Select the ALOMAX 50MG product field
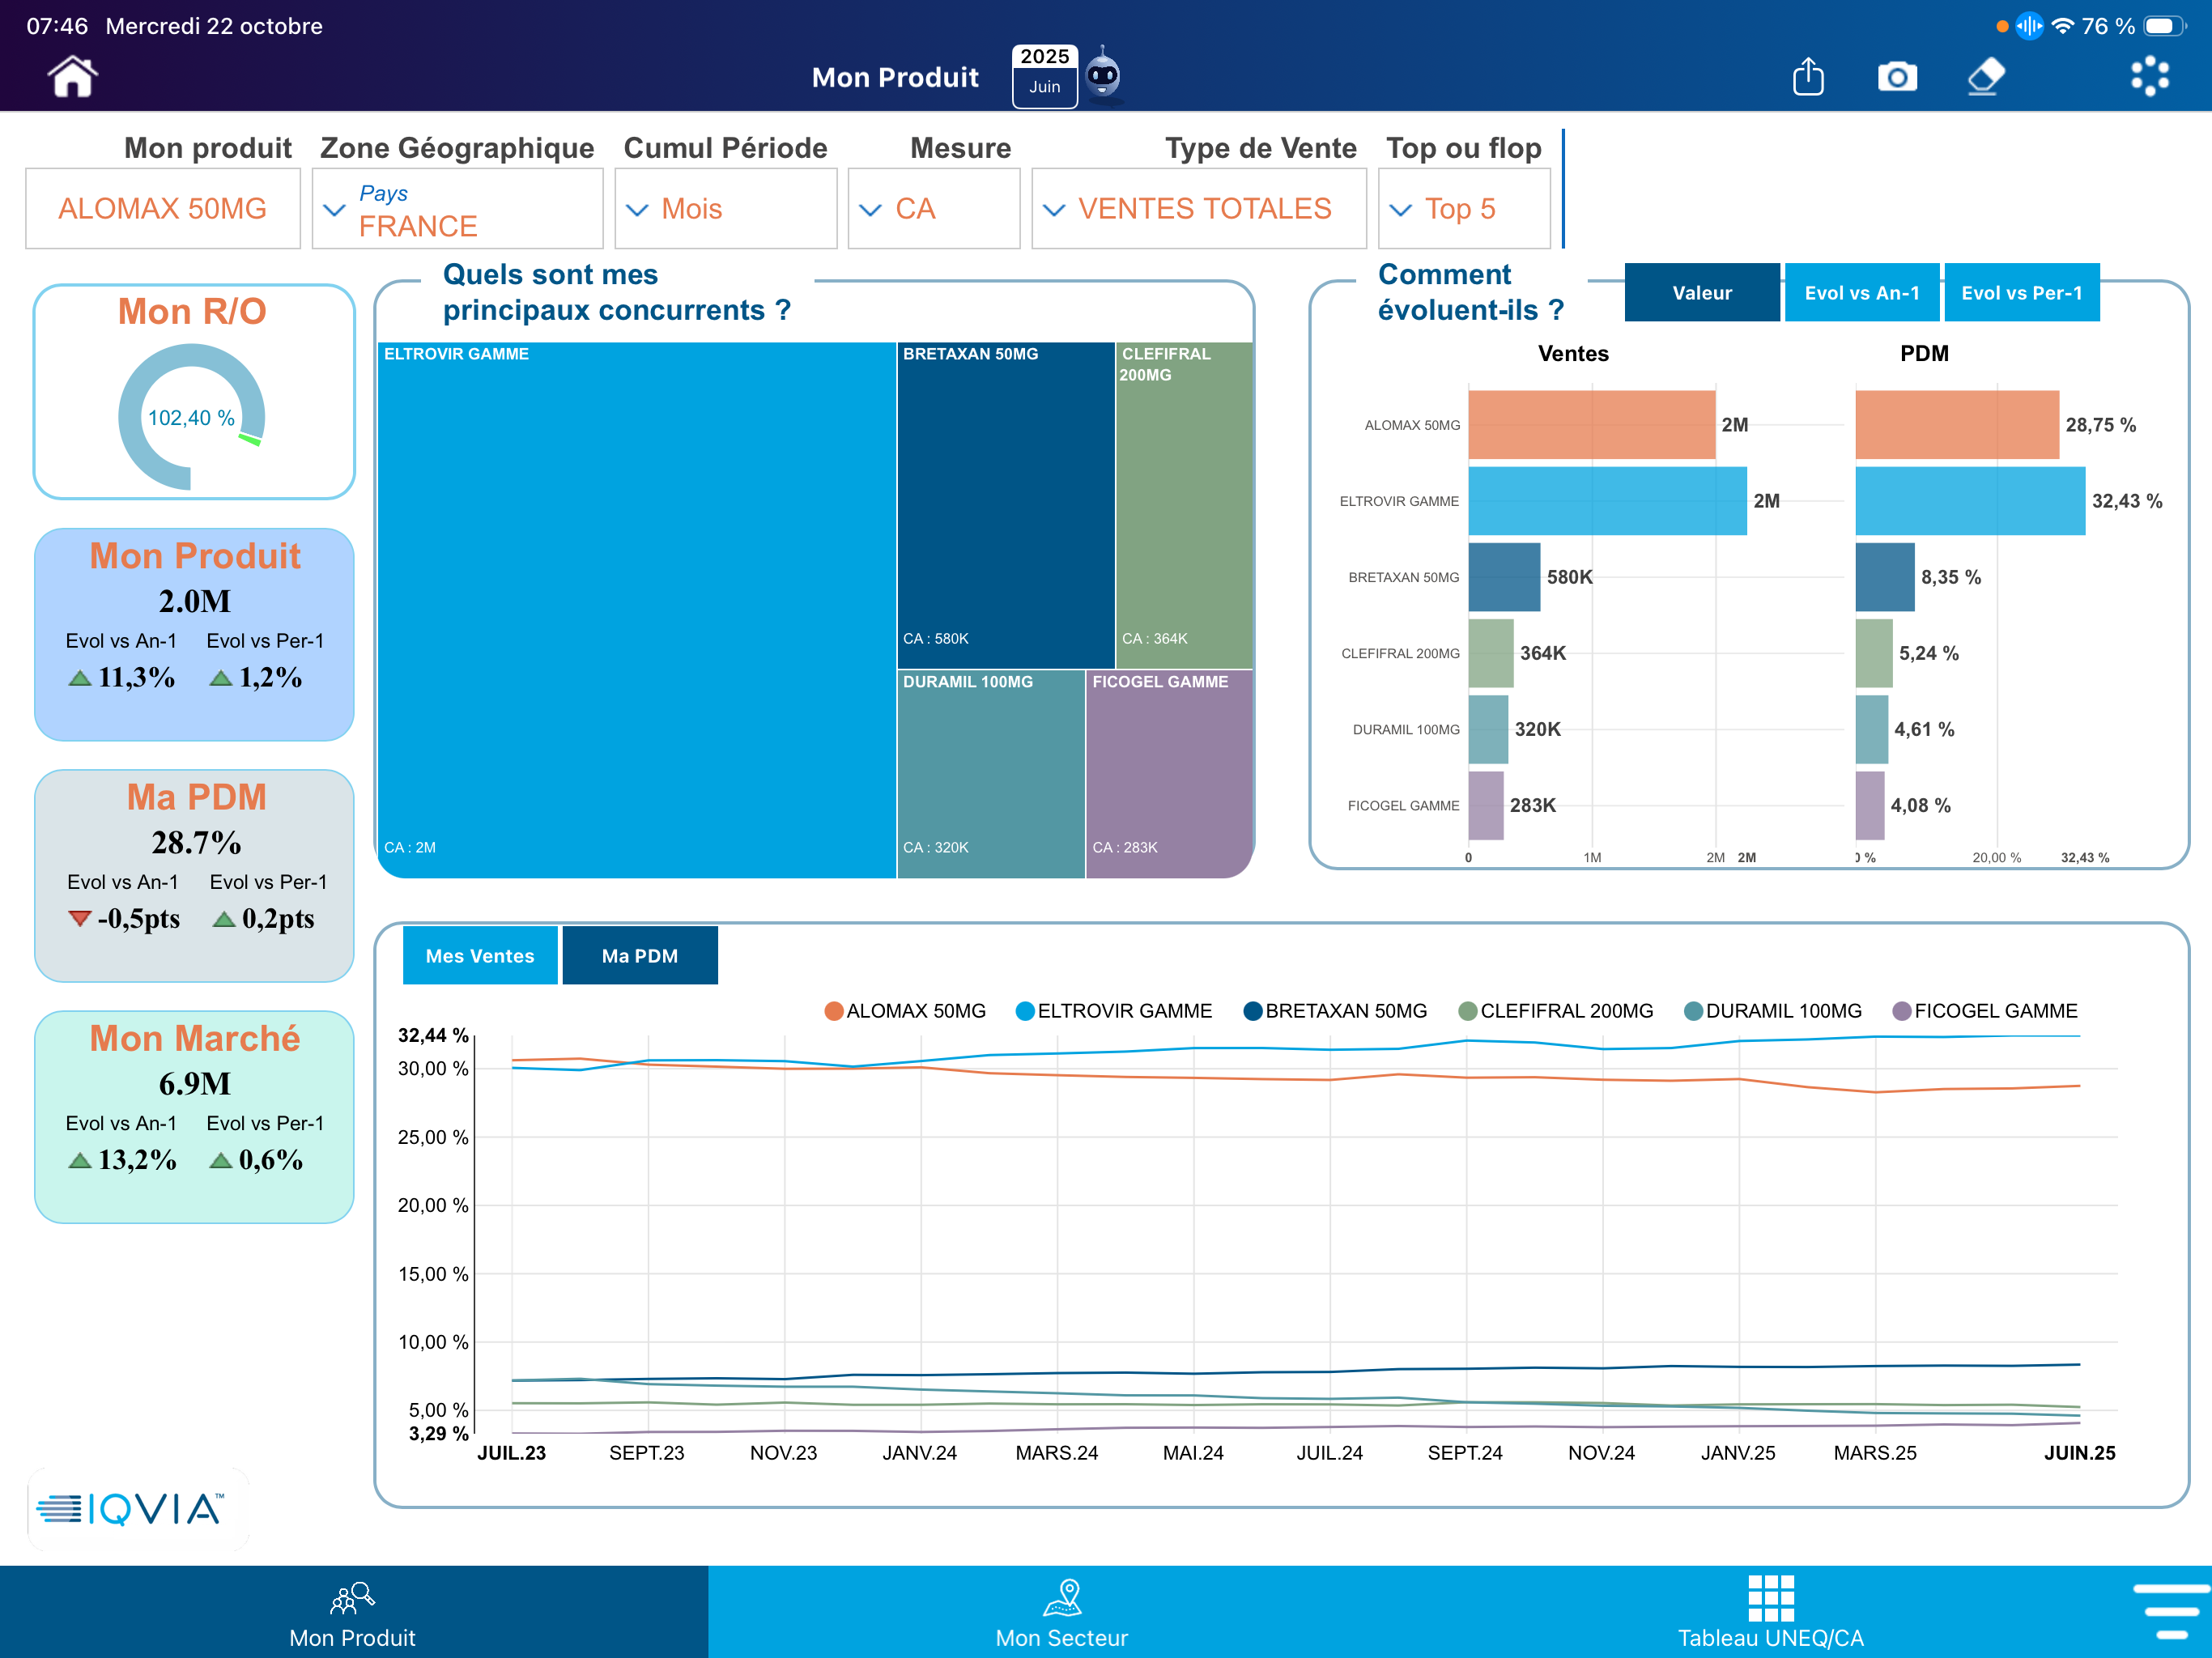 (x=162, y=208)
